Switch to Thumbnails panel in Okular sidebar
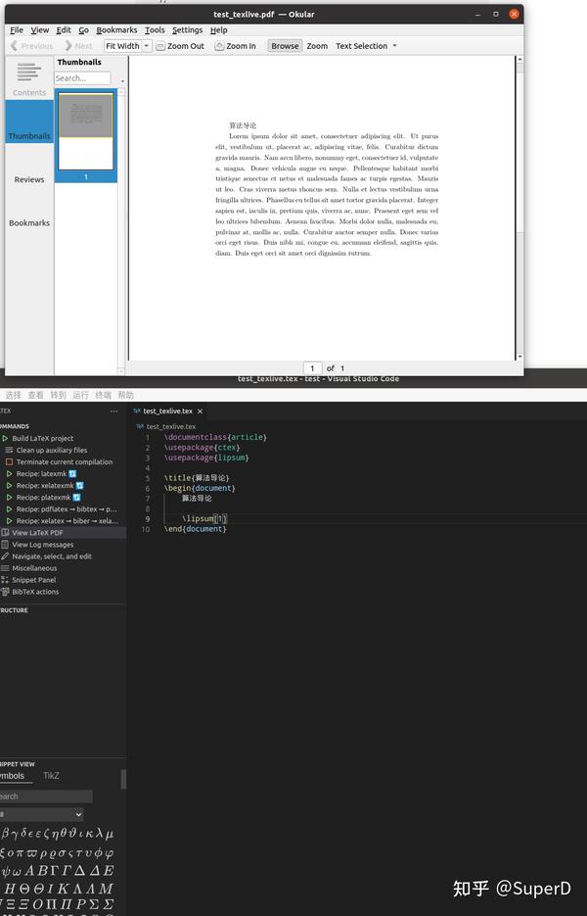587x916 pixels. 29,121
